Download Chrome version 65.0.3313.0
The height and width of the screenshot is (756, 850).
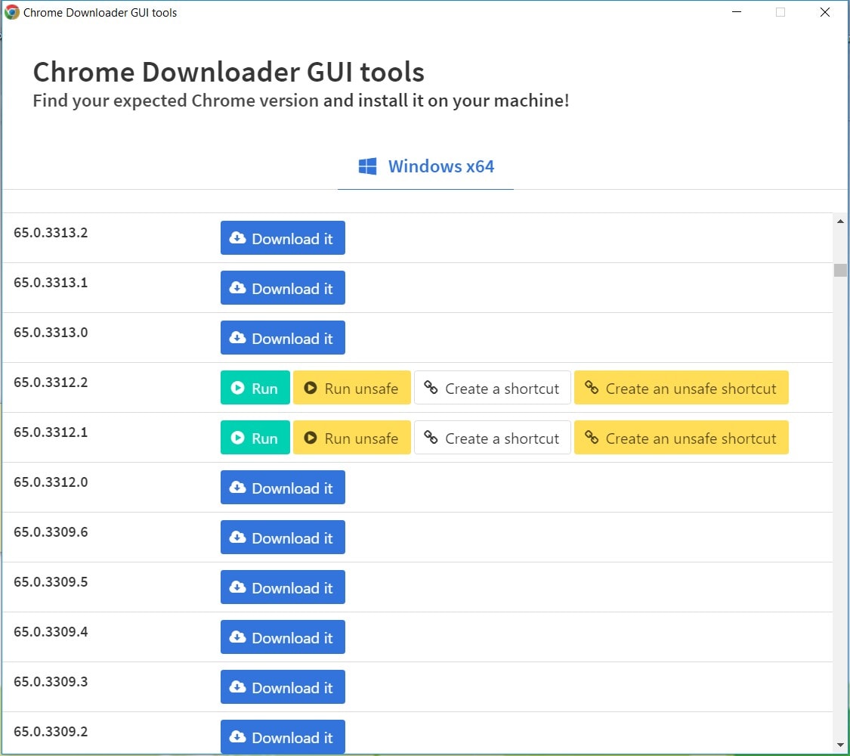pyautogui.click(x=283, y=337)
